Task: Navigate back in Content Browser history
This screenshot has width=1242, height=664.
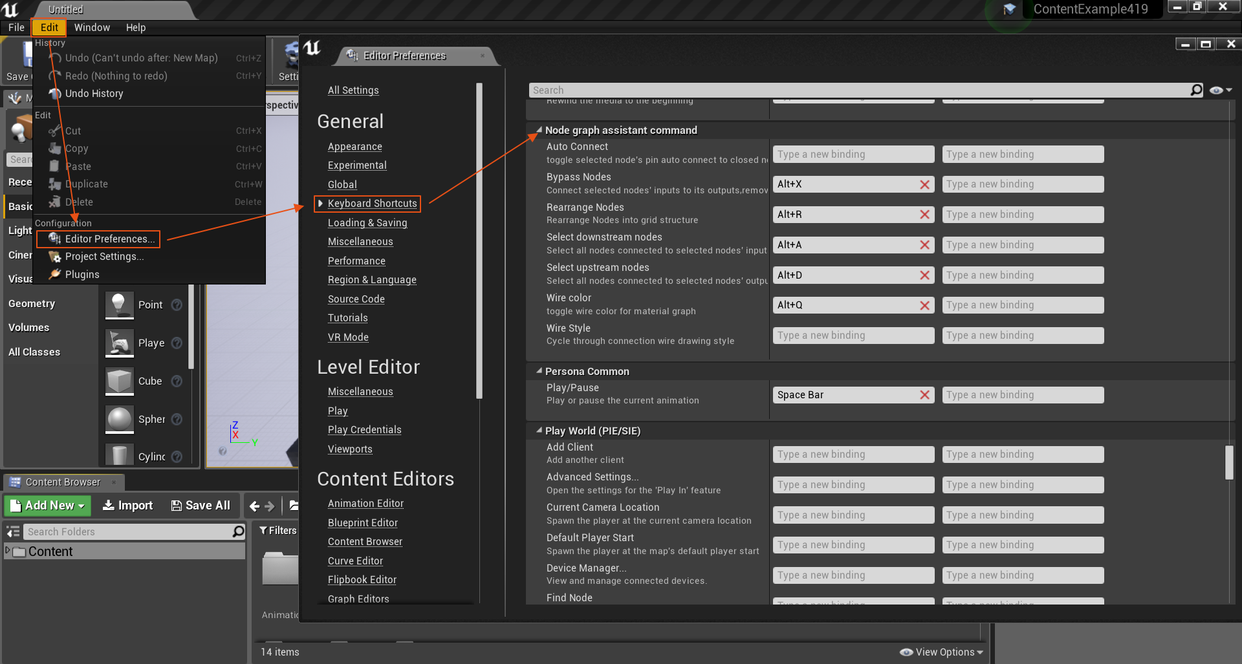Action: pyautogui.click(x=254, y=506)
